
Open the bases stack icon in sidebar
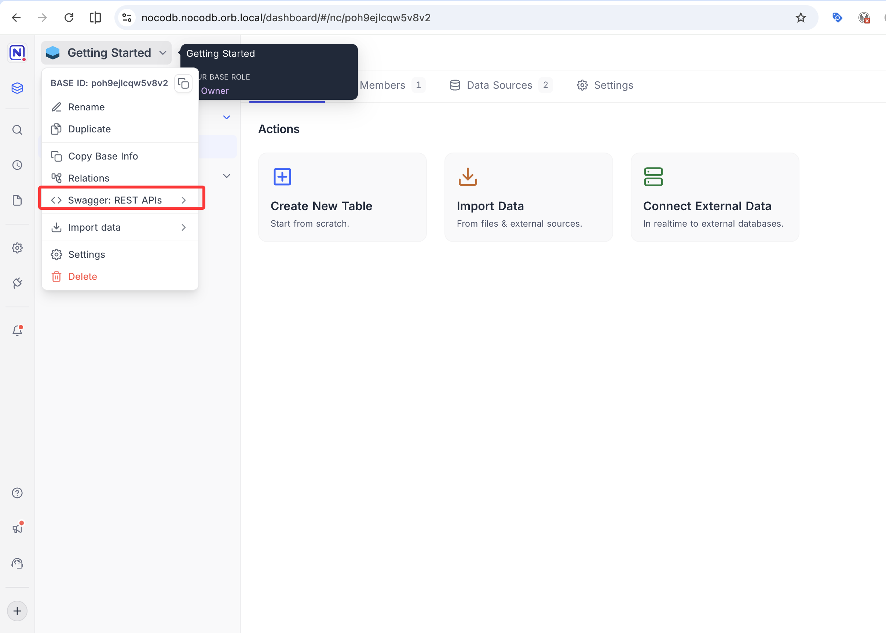point(17,88)
